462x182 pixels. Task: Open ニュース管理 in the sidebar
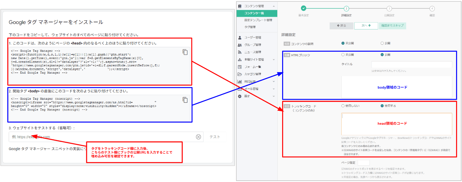253,52
